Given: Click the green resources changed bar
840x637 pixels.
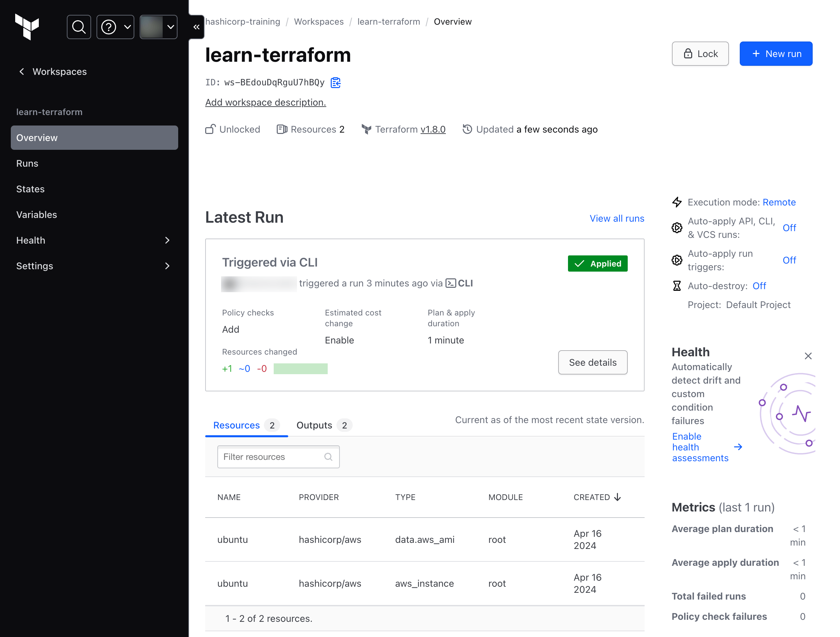Looking at the screenshot, I should tap(300, 368).
